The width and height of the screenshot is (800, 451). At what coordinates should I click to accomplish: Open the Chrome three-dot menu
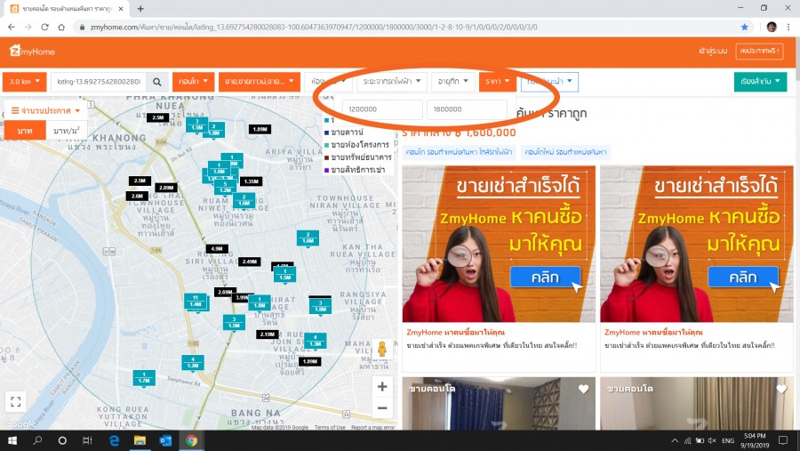pyautogui.click(x=788, y=27)
